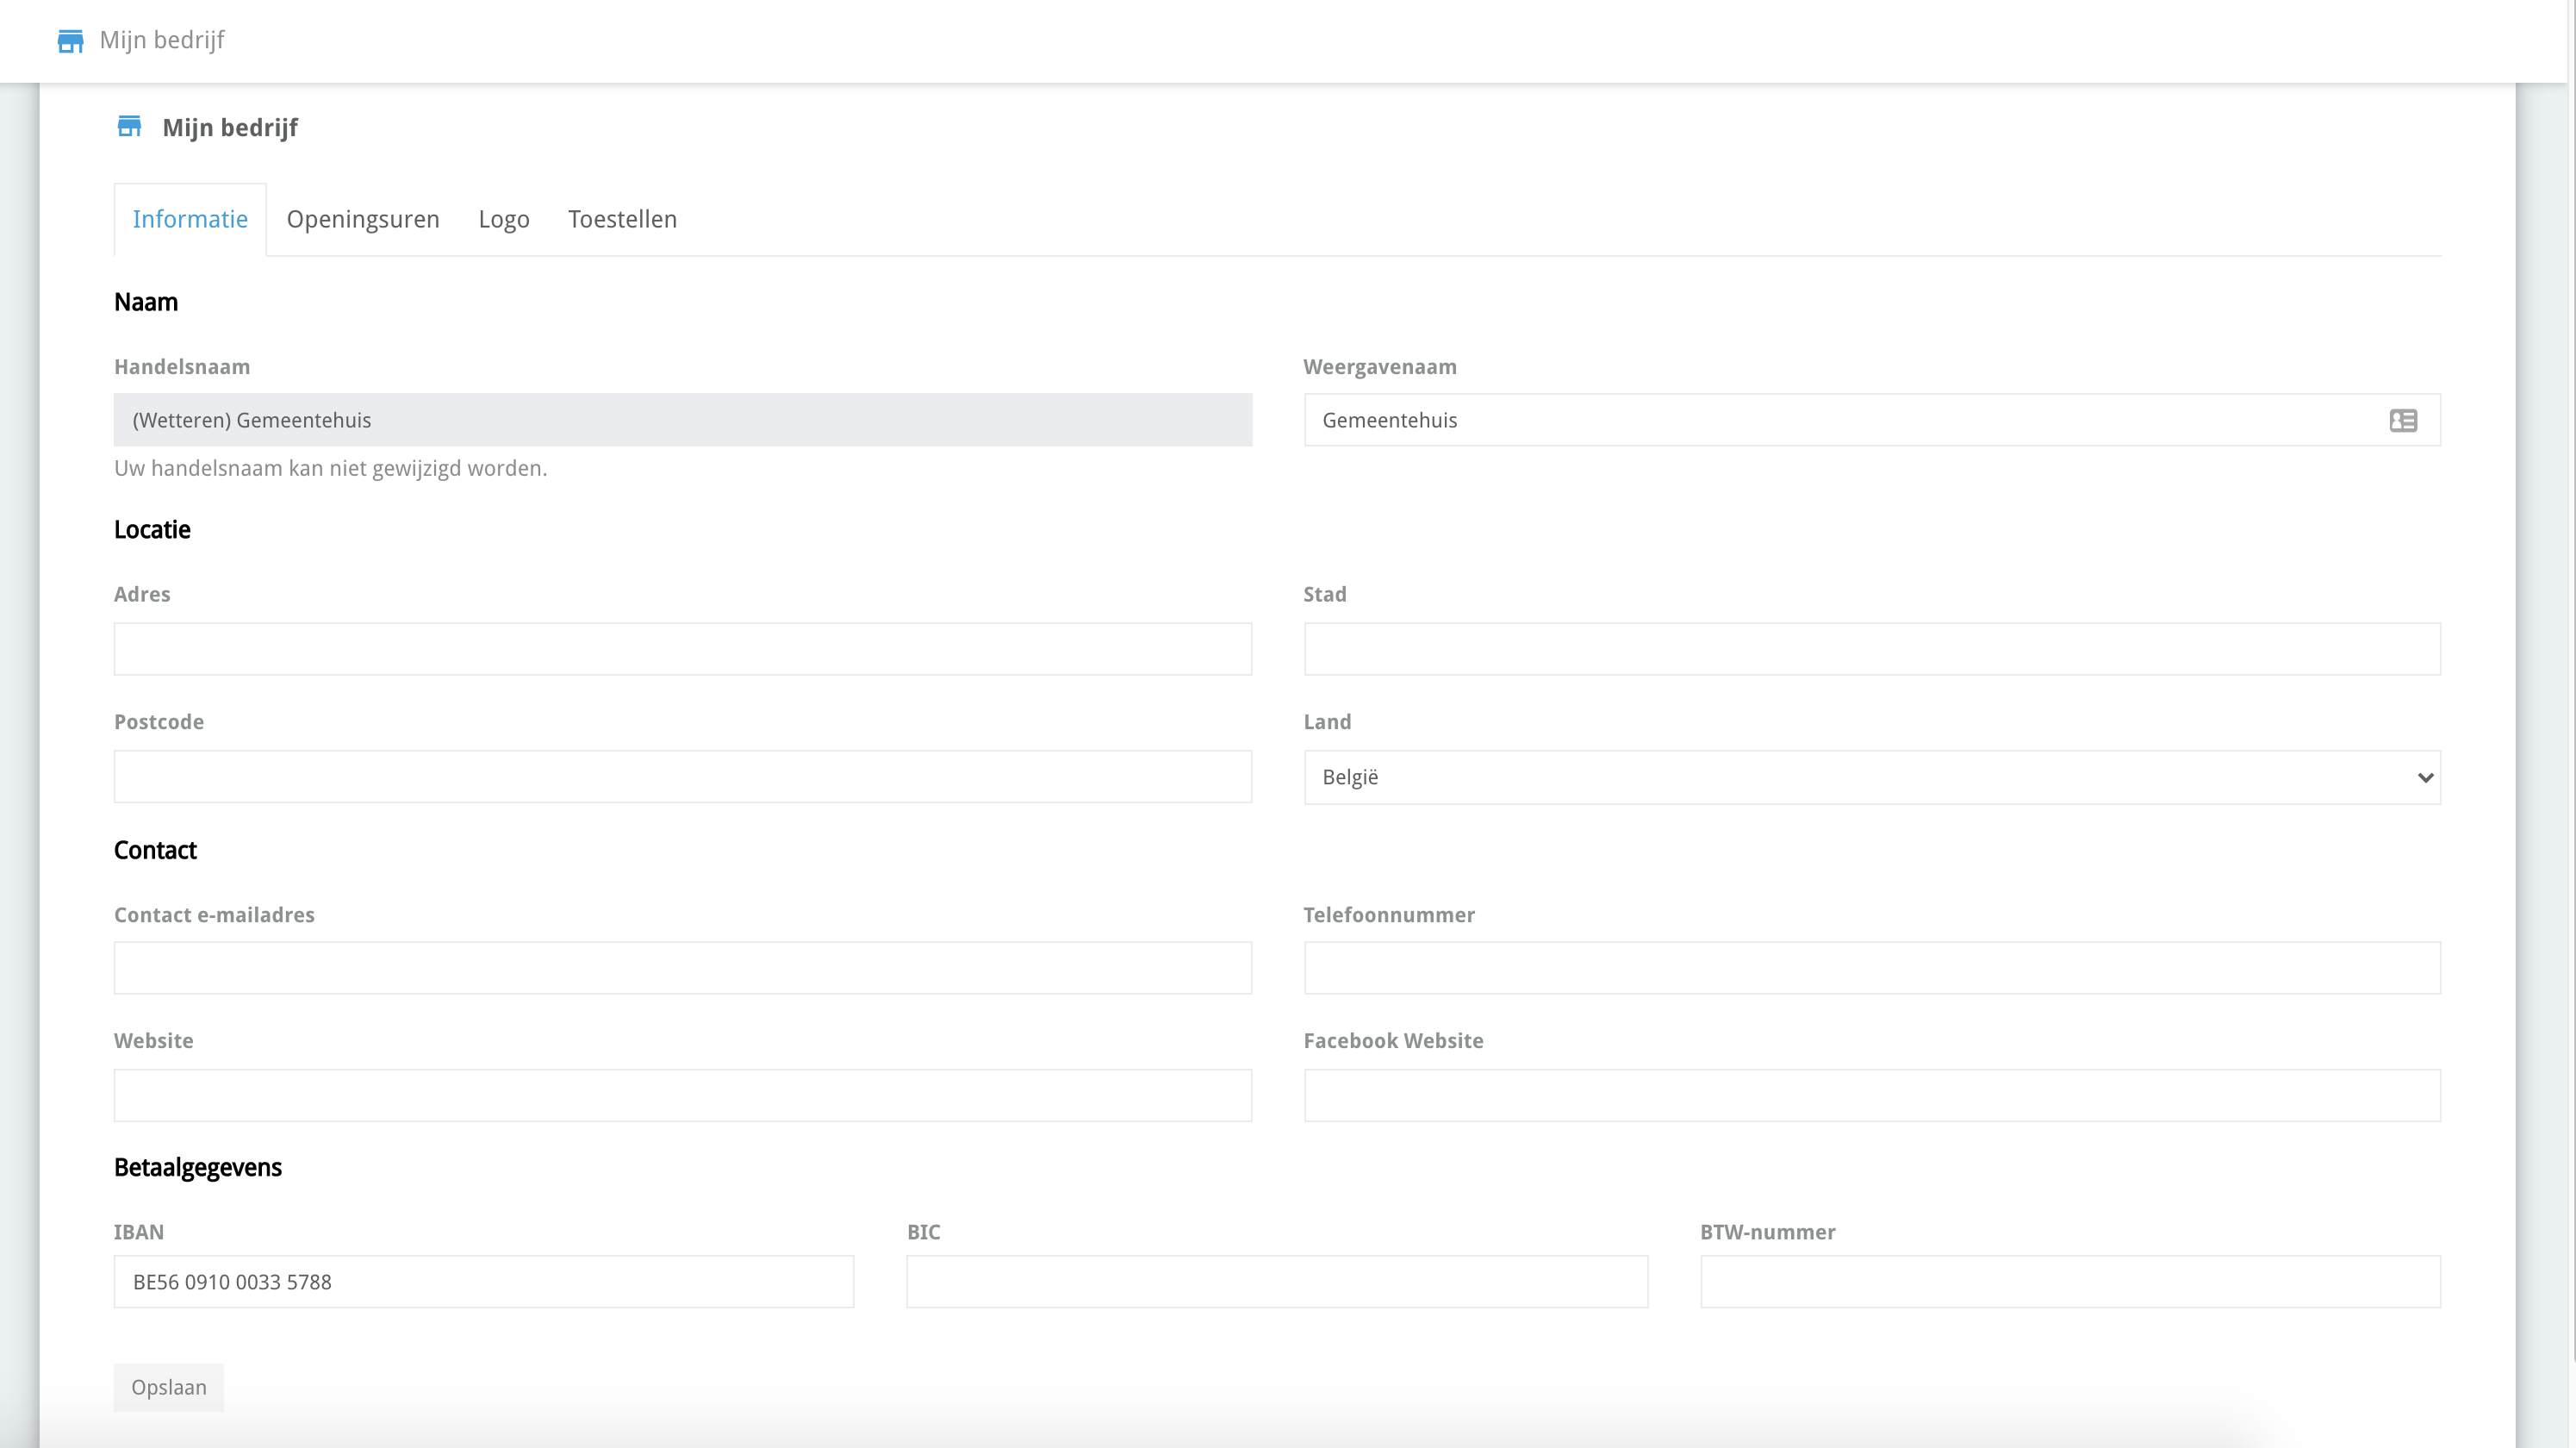Image resolution: width=2576 pixels, height=1448 pixels.
Task: Click into the Stad field
Action: [x=1871, y=648]
